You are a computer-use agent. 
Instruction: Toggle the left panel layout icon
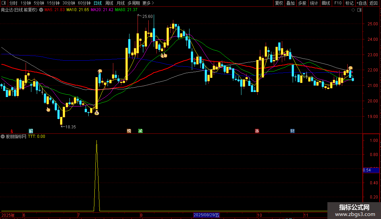4,3
